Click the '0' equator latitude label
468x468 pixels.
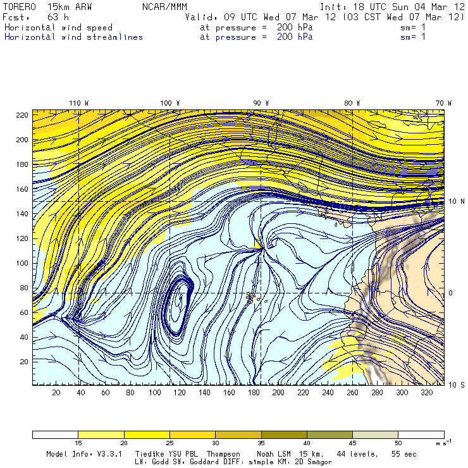pyautogui.click(x=450, y=293)
